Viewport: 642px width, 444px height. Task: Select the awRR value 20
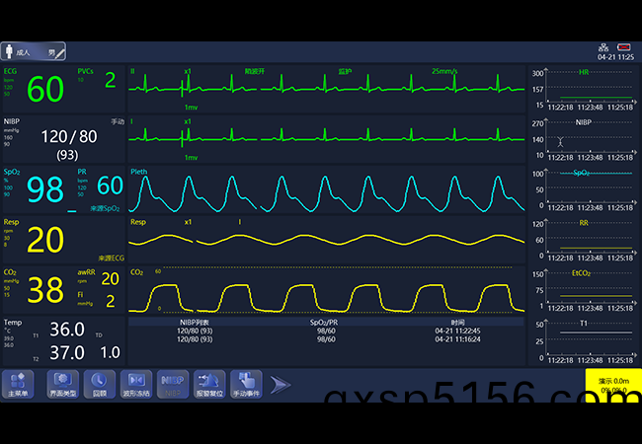point(111,279)
